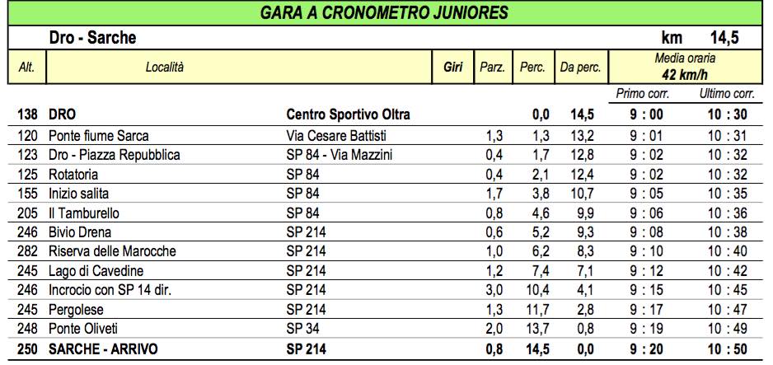Click the 'GARA A CRONOMETRO JUNIORES' title banner
The height and width of the screenshot is (365, 773).
pyautogui.click(x=384, y=13)
